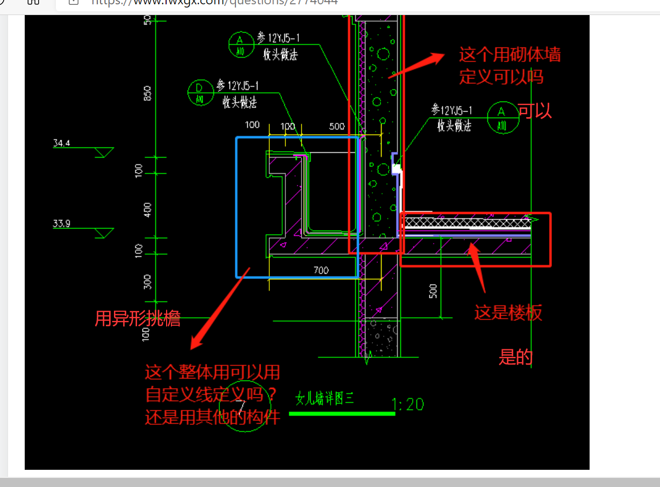The image size is (660, 487).
Task: Click the red text 用异形挑檐
Action: click(x=138, y=319)
